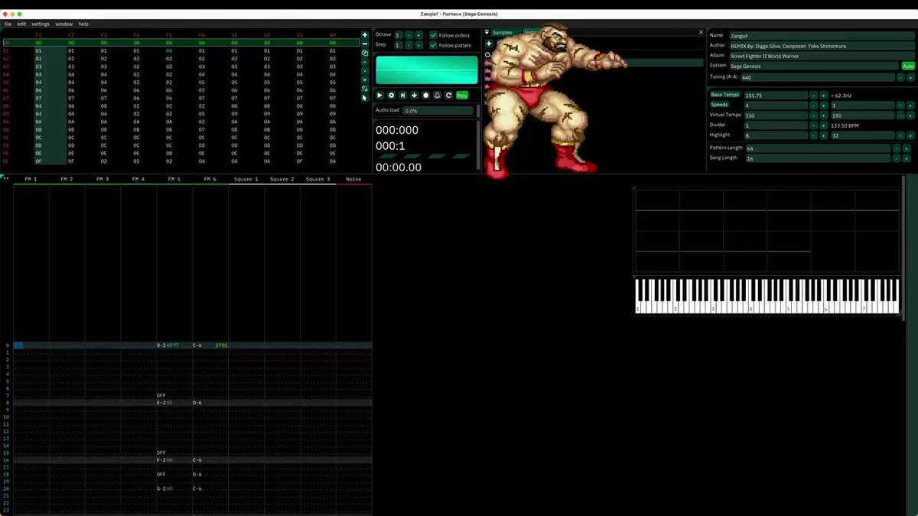The image size is (918, 516).
Task: Click the D-2 note in pattern row 0
Action: click(x=161, y=346)
